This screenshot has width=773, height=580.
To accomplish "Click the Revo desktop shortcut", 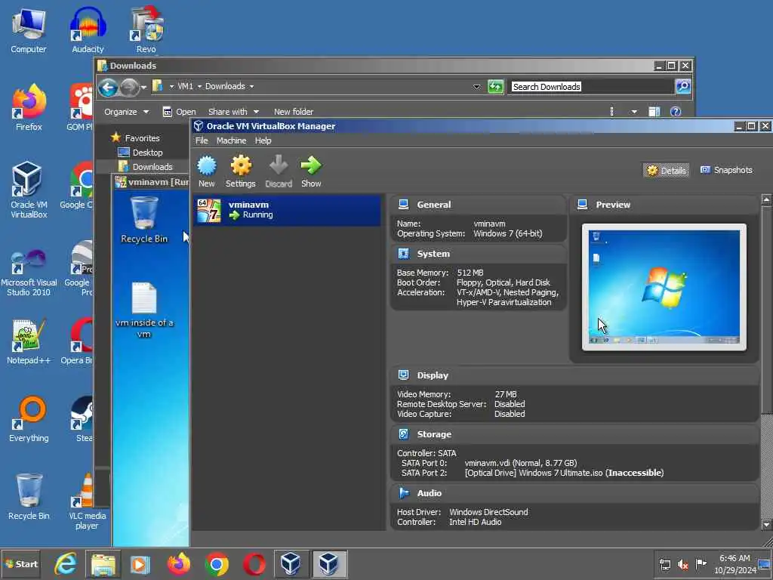I will pos(146,30).
